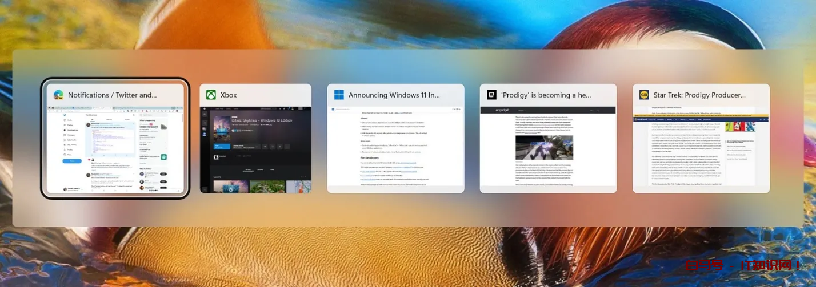
Task: Click the blue Windows logo icon on the Announcing card
Action: point(339,95)
